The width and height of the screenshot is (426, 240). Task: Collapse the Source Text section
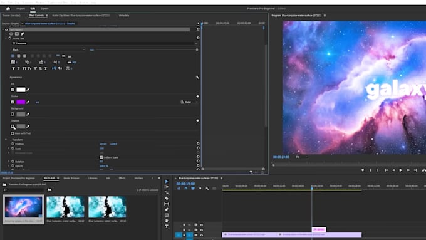pyautogui.click(x=6, y=39)
